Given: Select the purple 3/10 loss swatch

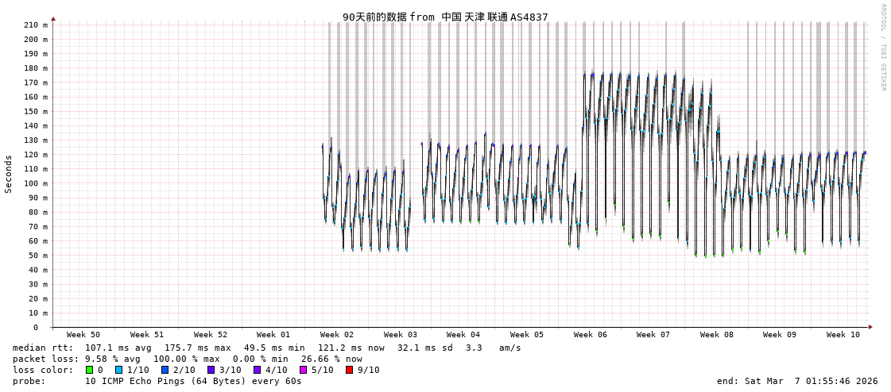Looking at the screenshot, I should click(x=211, y=370).
